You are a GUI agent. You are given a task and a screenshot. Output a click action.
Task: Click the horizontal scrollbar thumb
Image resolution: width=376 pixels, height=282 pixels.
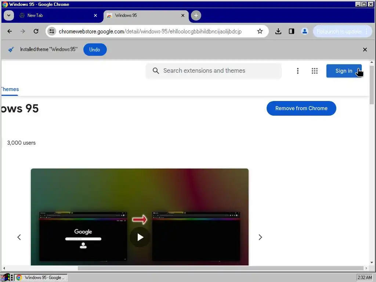220,268
